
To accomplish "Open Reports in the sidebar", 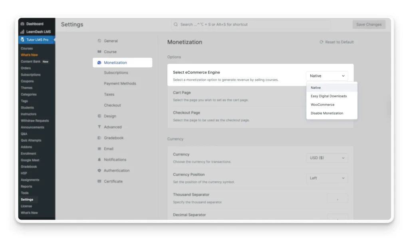I will (27, 186).
